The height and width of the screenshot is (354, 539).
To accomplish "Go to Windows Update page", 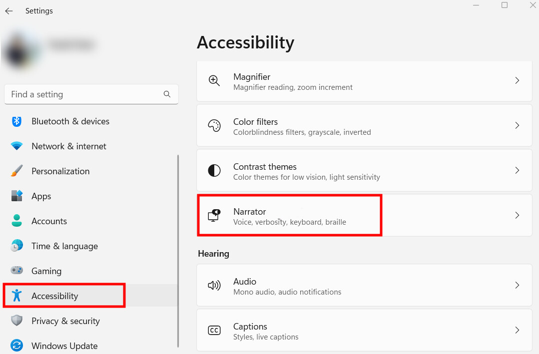I will point(91,346).
